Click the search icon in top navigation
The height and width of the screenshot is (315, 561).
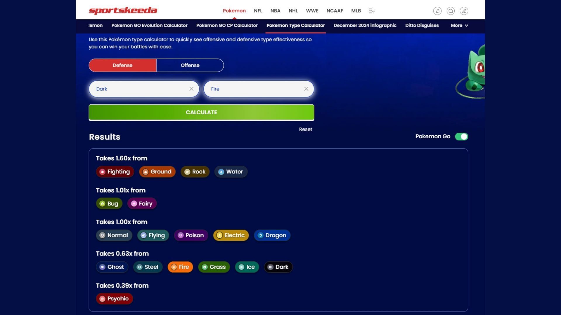point(451,10)
